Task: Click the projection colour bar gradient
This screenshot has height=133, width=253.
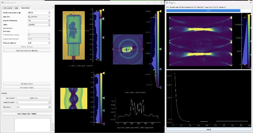Action: [x=101, y=35]
